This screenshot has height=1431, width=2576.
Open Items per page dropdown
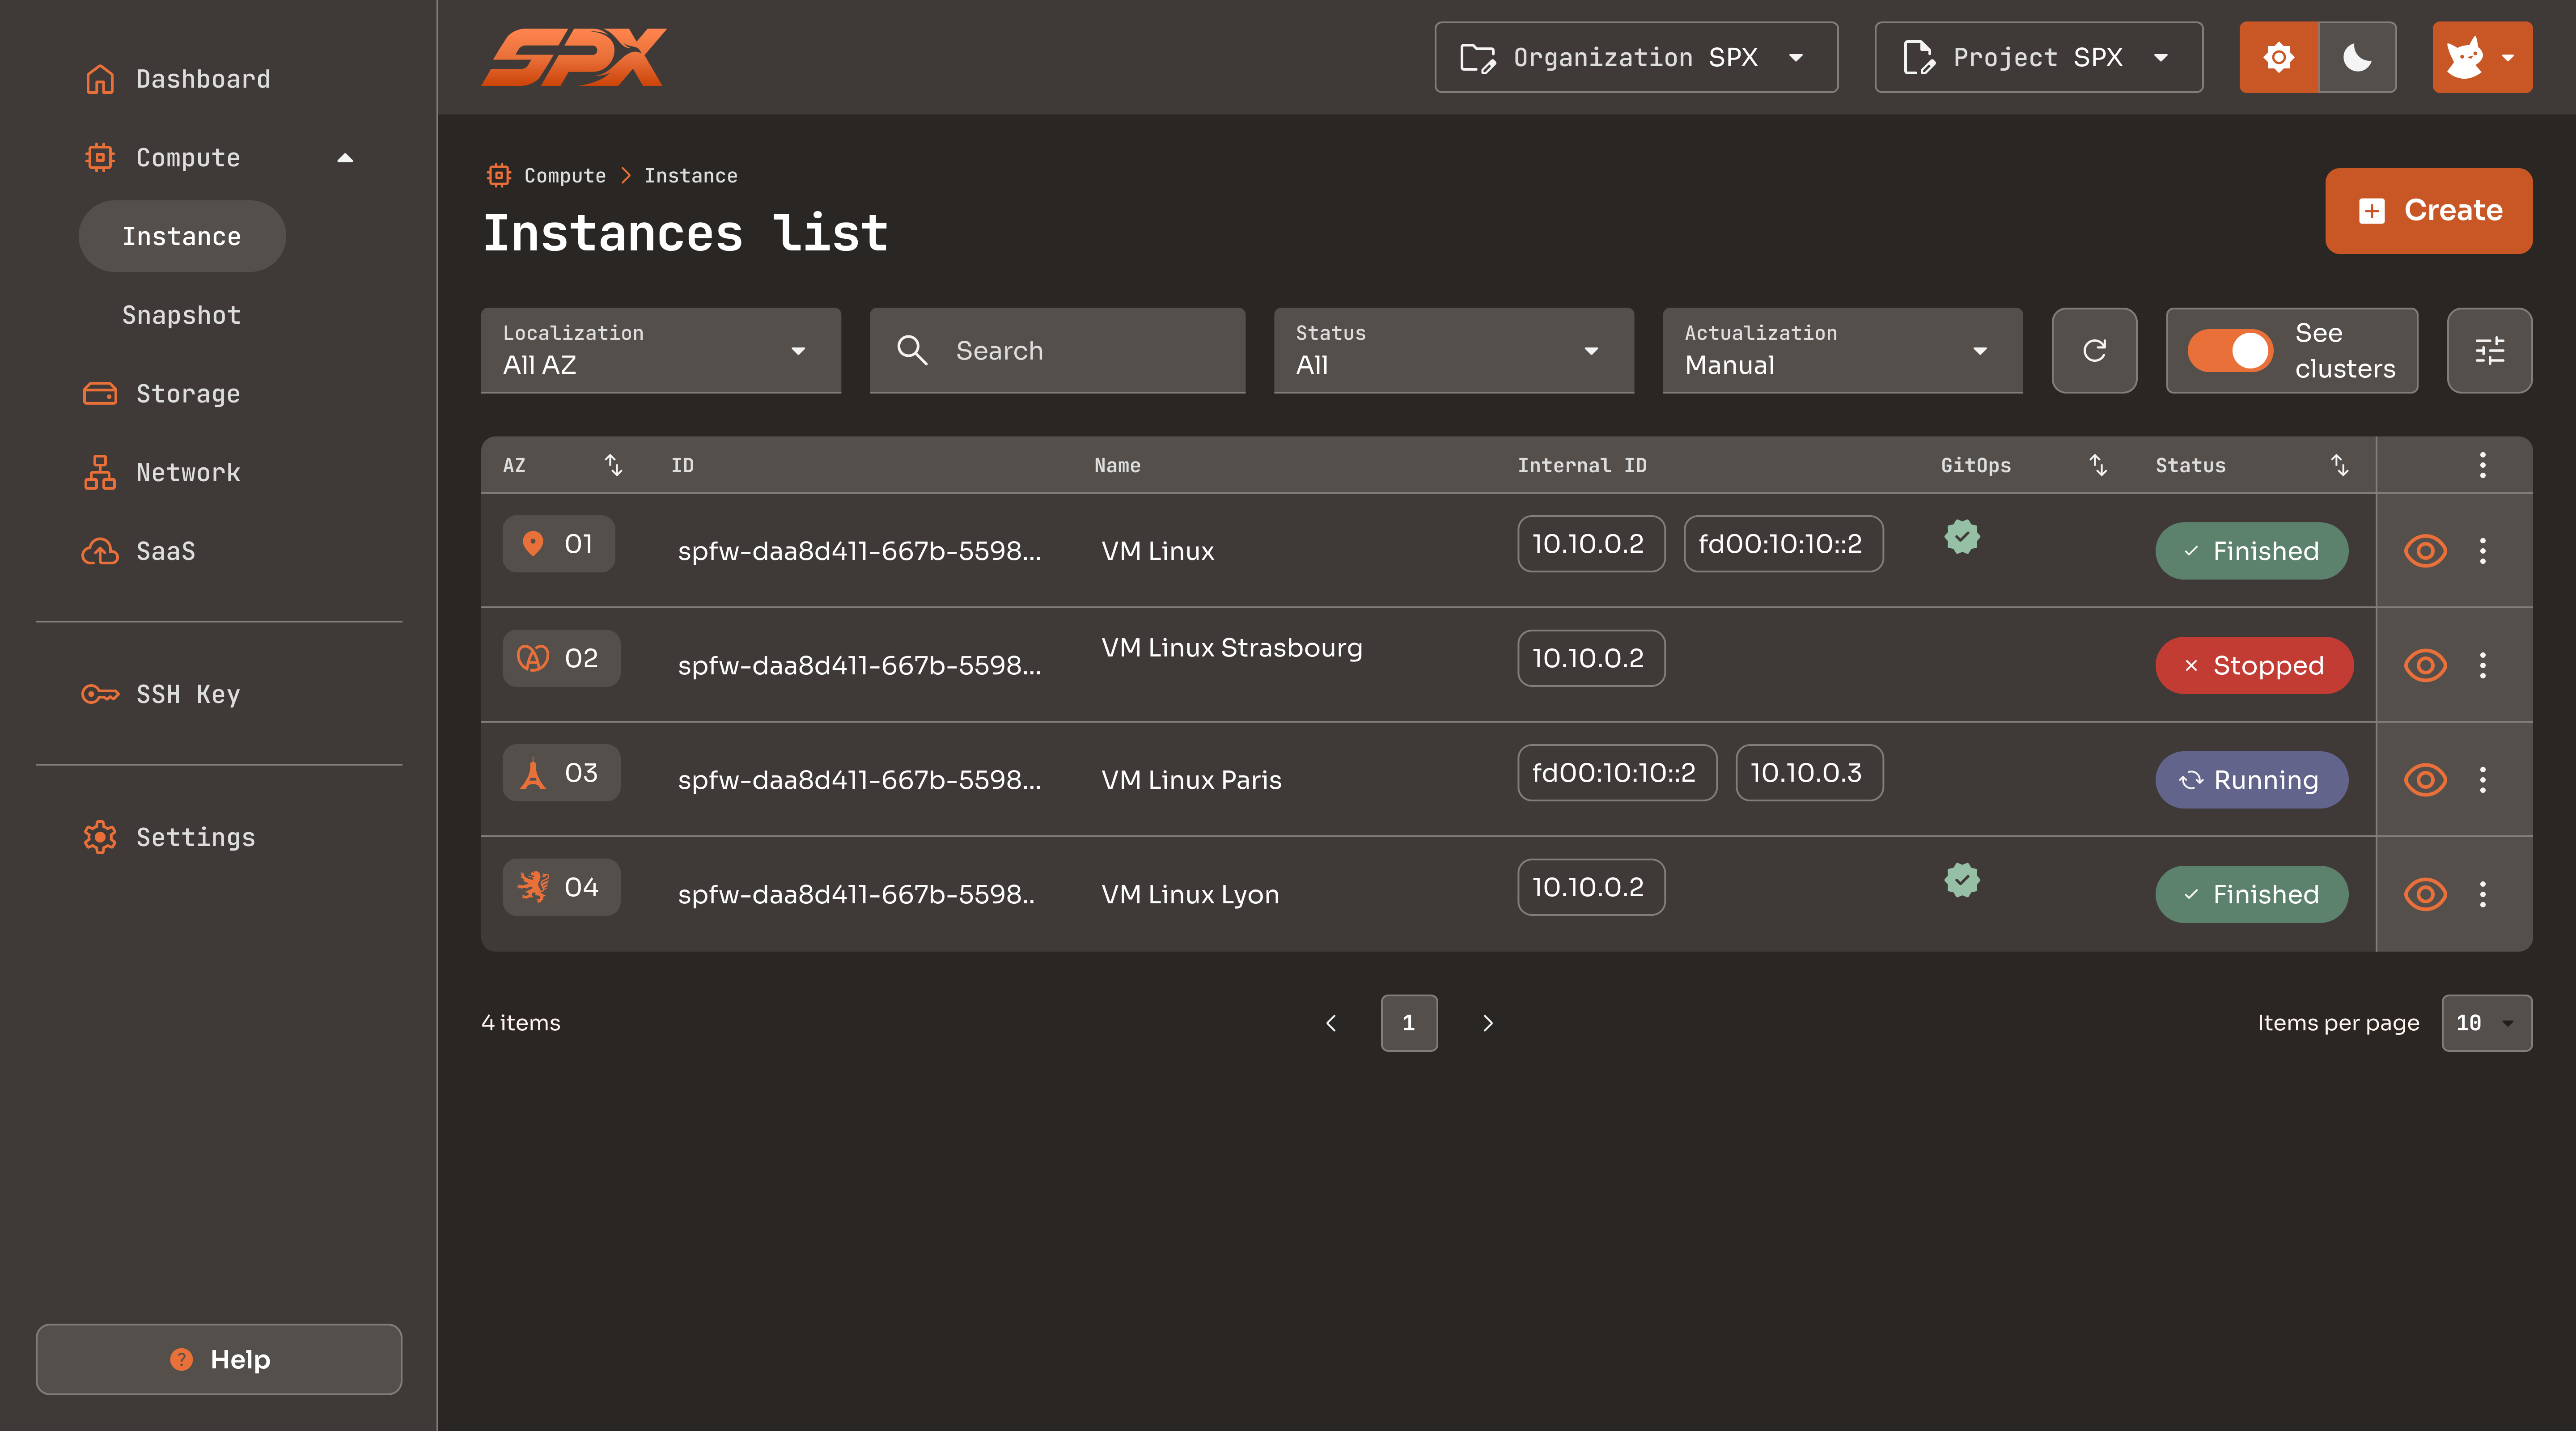tap(2486, 1023)
